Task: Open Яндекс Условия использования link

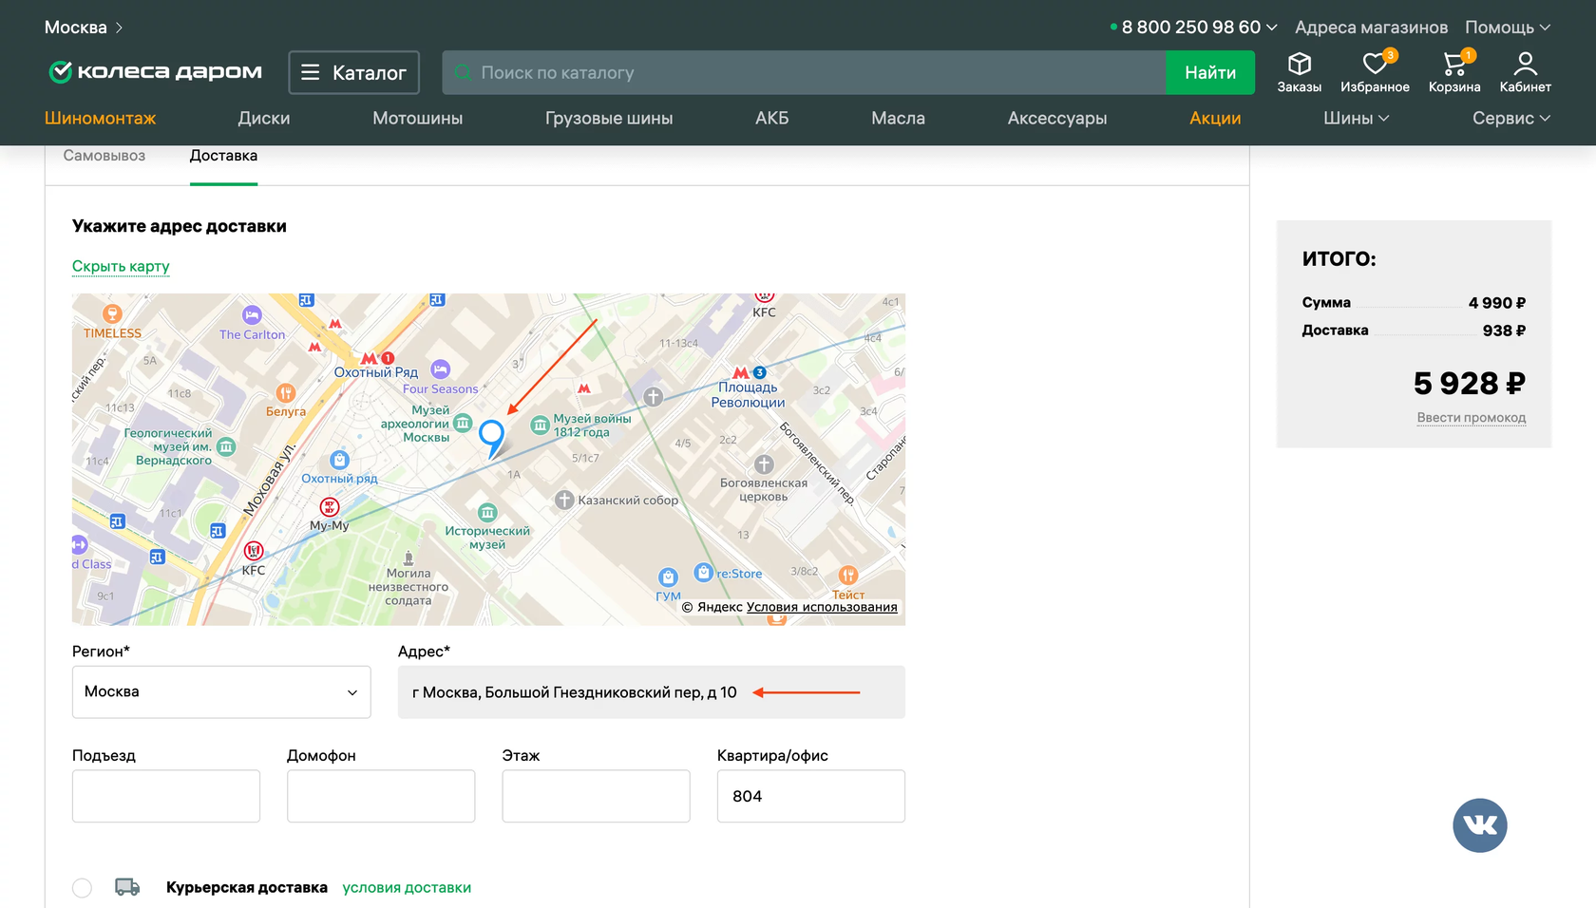Action: (822, 607)
